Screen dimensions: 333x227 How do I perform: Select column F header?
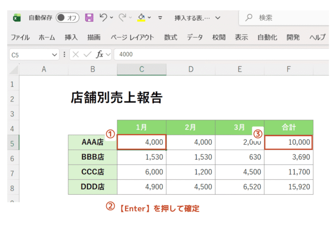click(288, 69)
